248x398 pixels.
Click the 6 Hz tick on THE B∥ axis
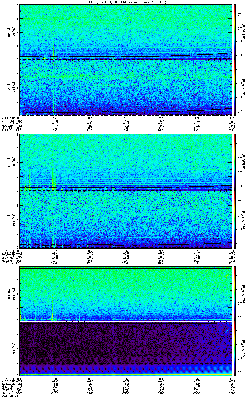coord(17,335)
